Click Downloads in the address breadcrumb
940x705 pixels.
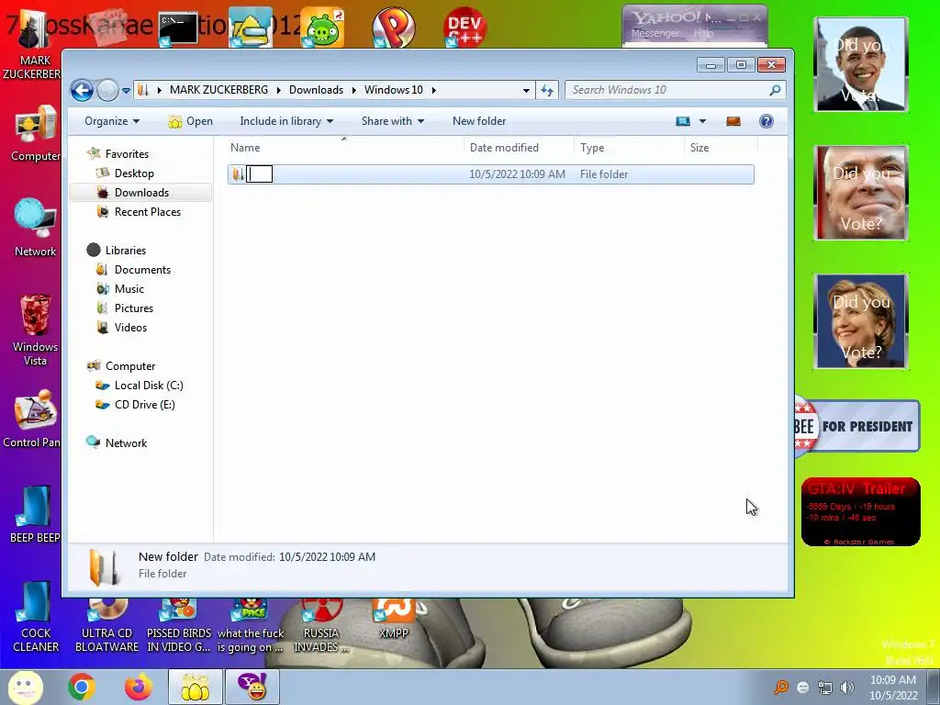pyautogui.click(x=316, y=90)
